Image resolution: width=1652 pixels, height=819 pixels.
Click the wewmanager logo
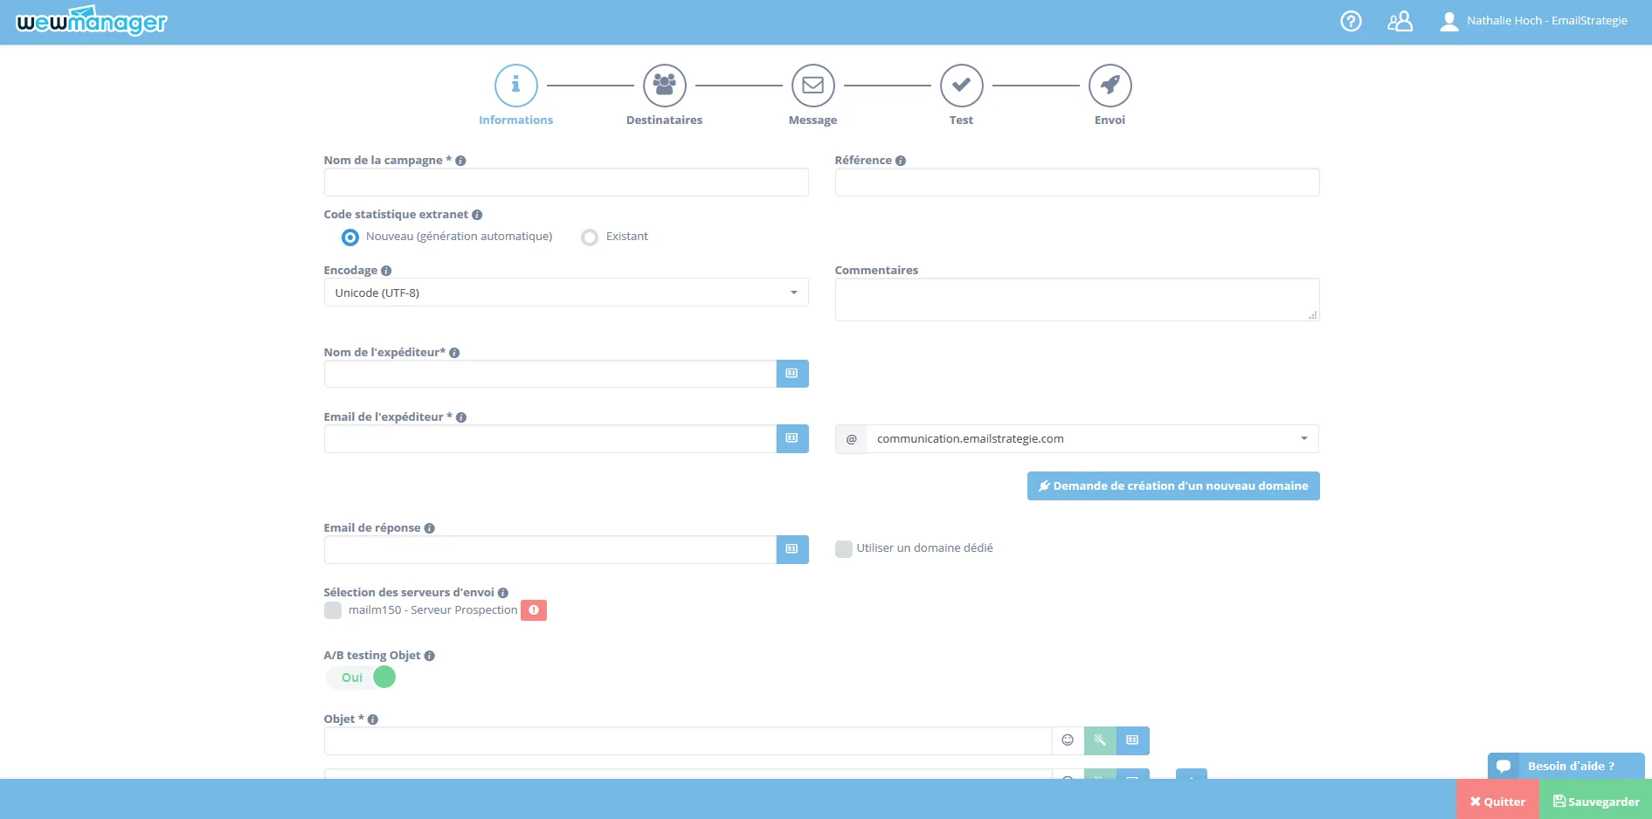click(x=92, y=21)
